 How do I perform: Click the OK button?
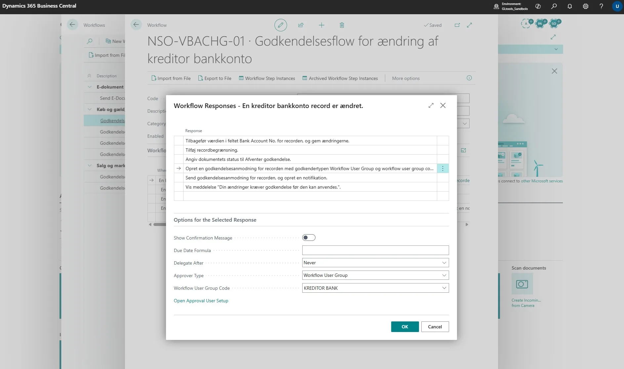coord(405,327)
